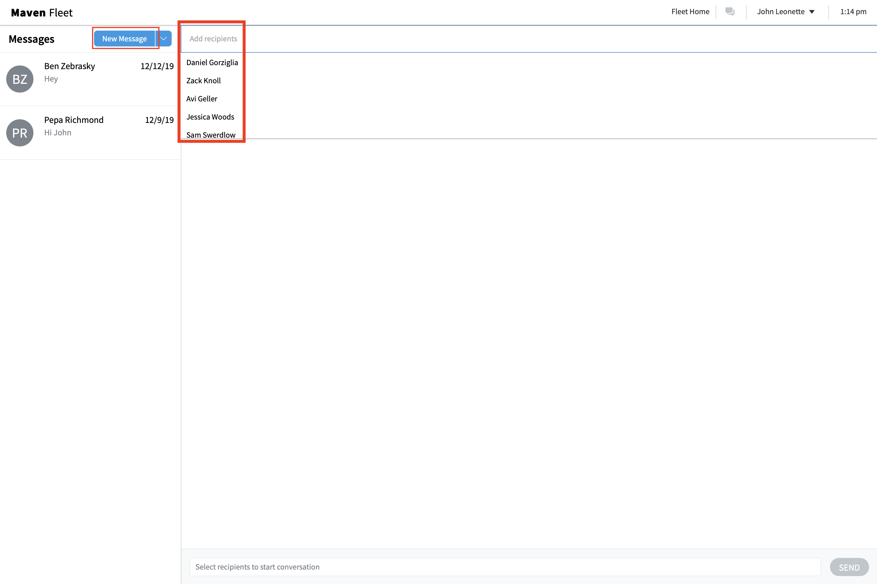Viewport: 877px width, 584px height.
Task: Choose Avi Geller from the list
Action: point(201,99)
